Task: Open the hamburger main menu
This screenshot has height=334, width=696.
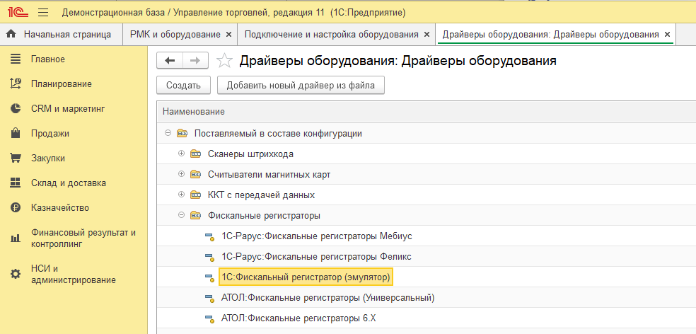Action: point(43,13)
